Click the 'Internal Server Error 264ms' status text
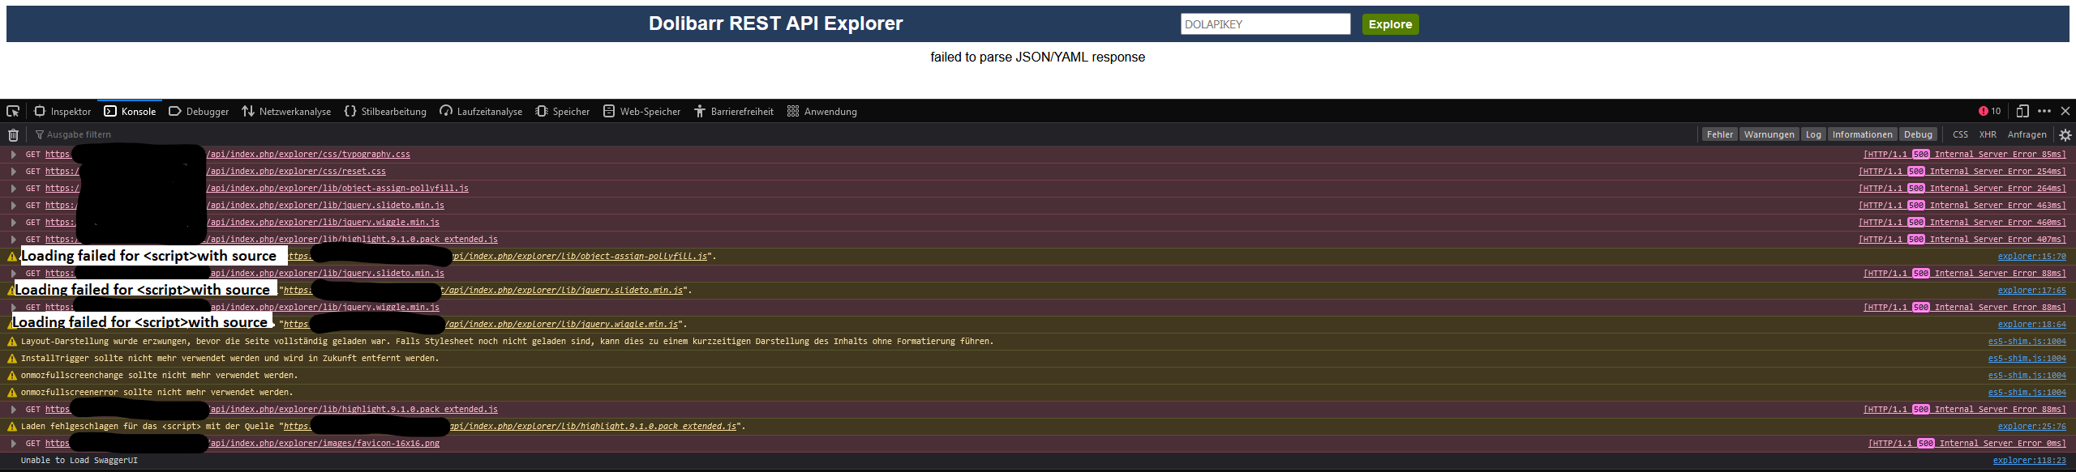Screen dimensions: 2076x472 point(1997,188)
